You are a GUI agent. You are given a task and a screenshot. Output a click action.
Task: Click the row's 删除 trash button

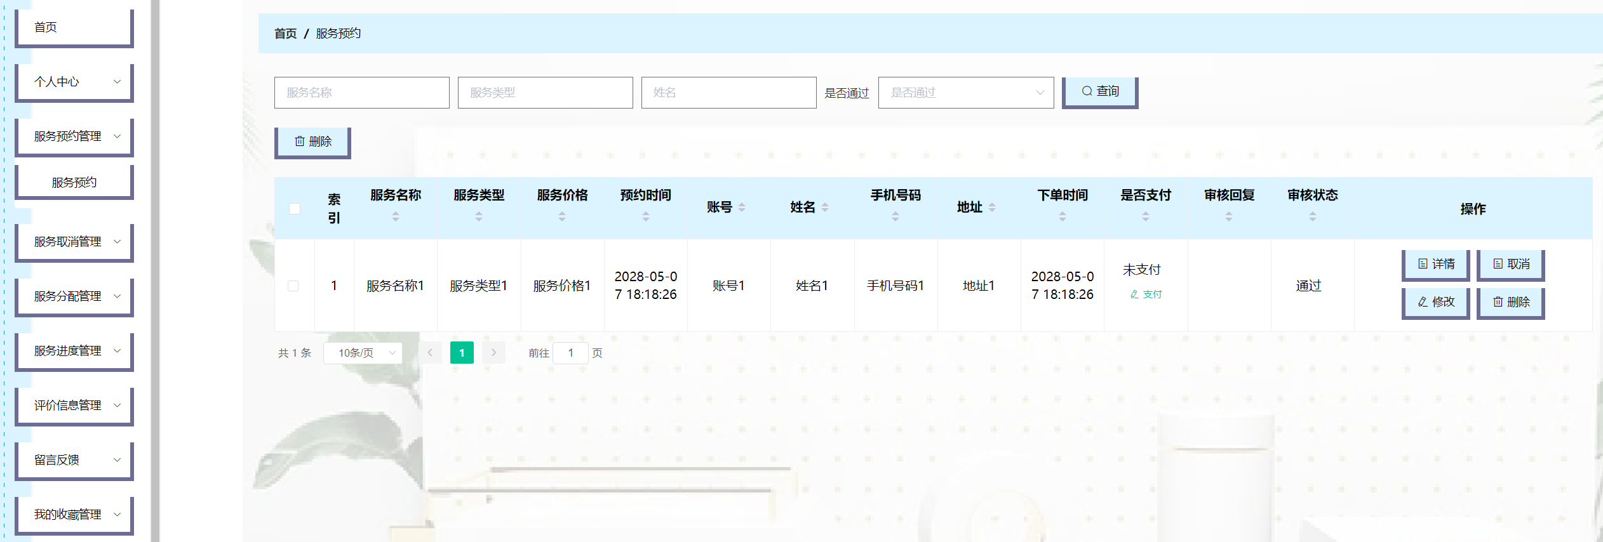[1510, 302]
